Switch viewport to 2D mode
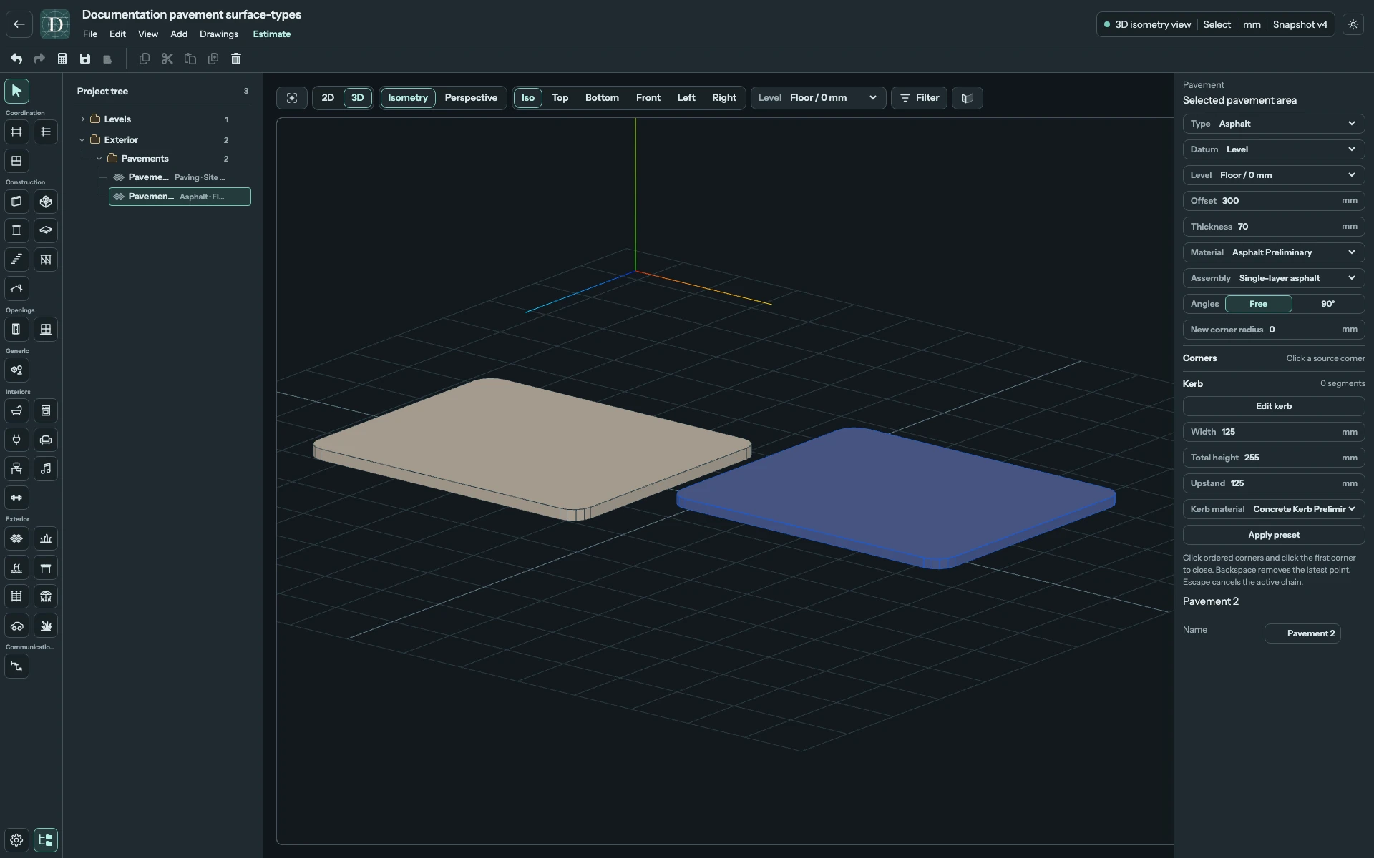Viewport: 1374px width, 858px height. [328, 98]
